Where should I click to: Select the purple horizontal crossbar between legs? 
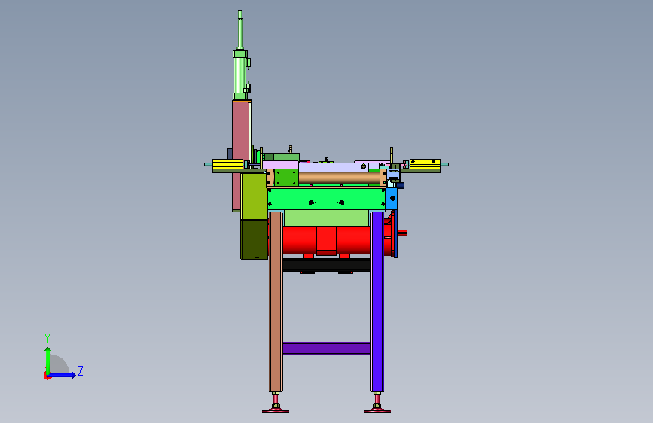click(326, 348)
